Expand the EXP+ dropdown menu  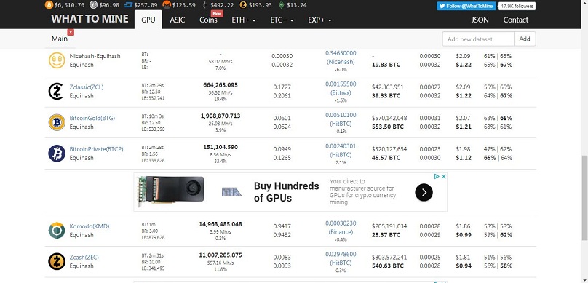pos(319,20)
